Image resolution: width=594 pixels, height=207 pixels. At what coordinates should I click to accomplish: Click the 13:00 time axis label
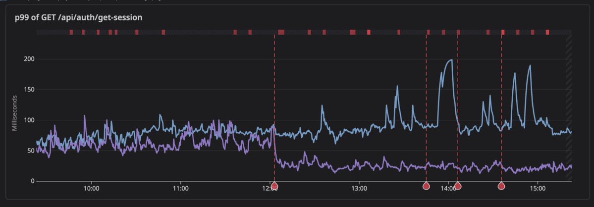click(x=359, y=188)
